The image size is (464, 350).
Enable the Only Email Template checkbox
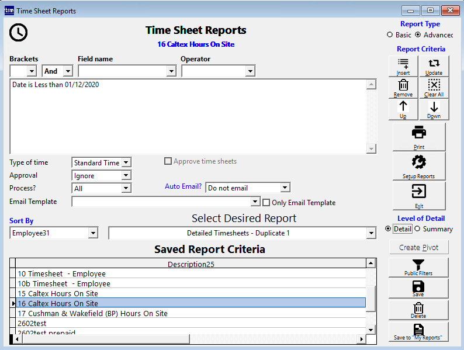[x=266, y=203]
